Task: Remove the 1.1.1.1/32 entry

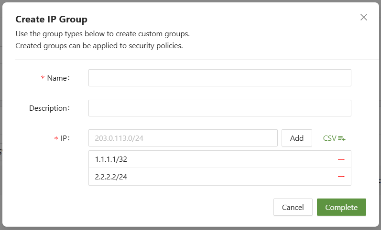Action: coord(341,159)
